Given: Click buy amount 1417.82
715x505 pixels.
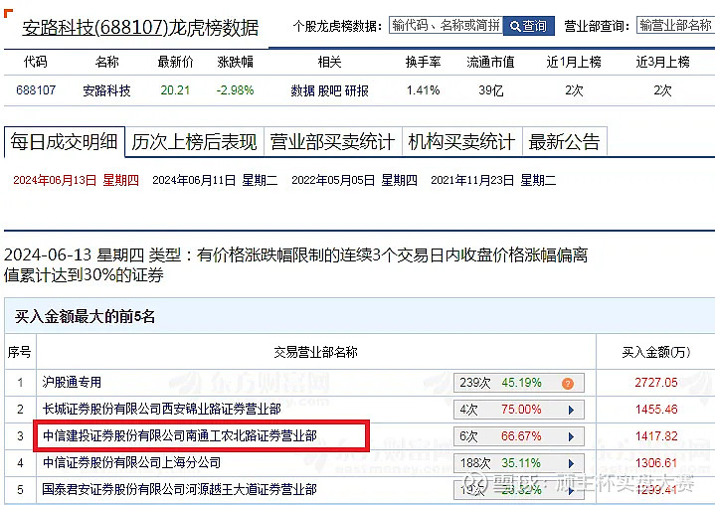Looking at the screenshot, I should [x=656, y=436].
